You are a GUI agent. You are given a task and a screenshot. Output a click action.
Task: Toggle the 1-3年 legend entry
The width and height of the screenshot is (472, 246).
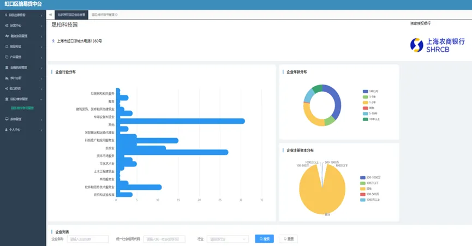pyautogui.click(x=369, y=103)
